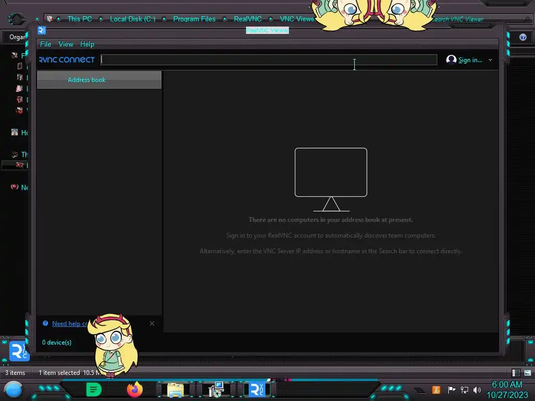
Task: Click RealVNC in the Explorer breadcrumb
Action: coord(248,19)
